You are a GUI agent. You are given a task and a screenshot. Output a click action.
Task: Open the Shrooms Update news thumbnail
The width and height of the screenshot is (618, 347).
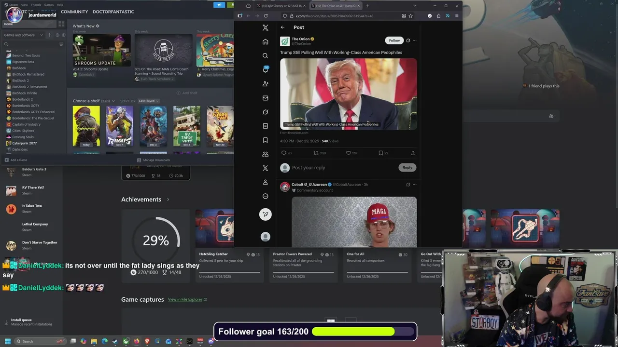pyautogui.click(x=101, y=50)
